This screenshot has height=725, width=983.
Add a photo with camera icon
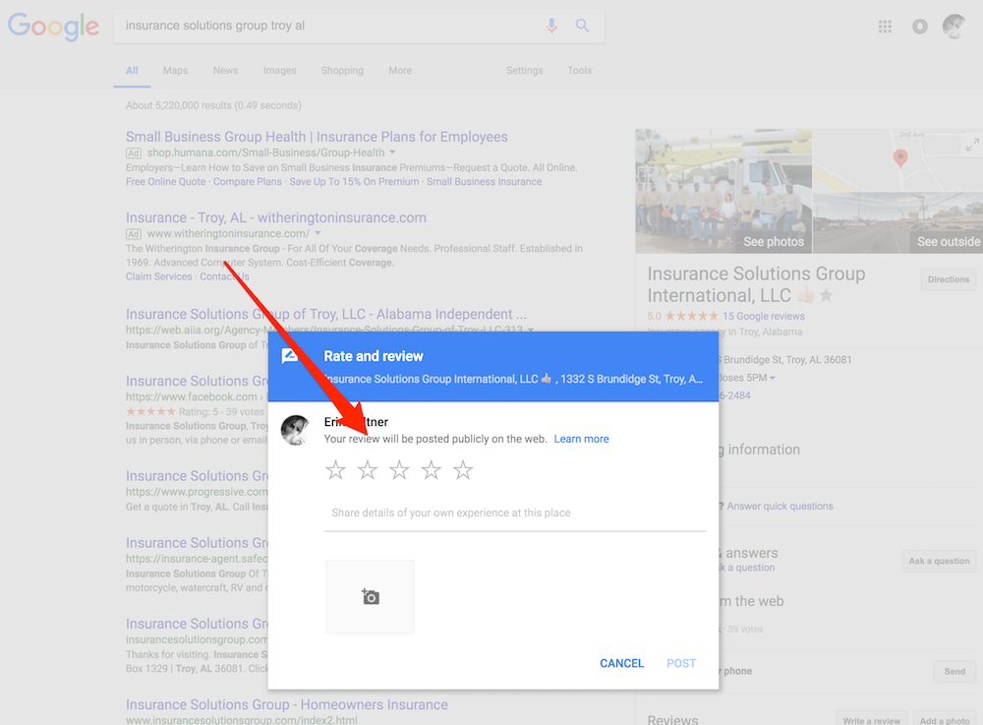370,597
